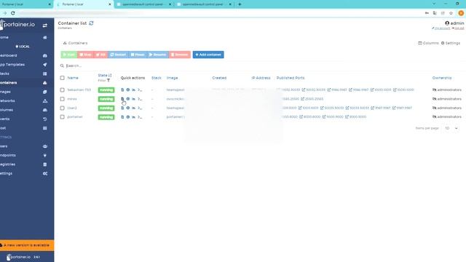Screen dimensions: 466x262
Task: Click the portainer.io logo
Action: pyautogui.click(x=17, y=24)
